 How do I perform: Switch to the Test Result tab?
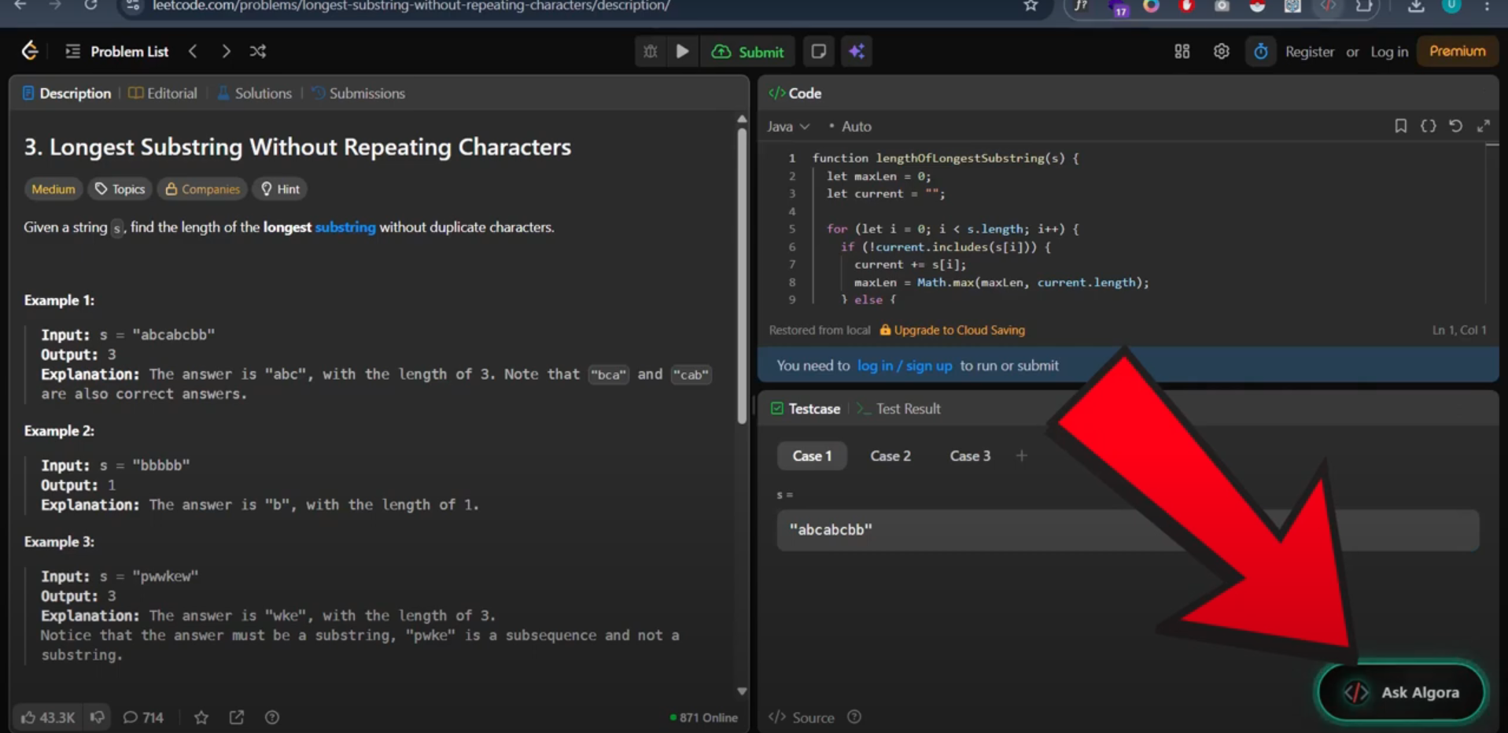point(898,409)
